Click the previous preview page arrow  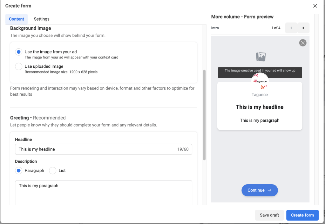(291, 28)
